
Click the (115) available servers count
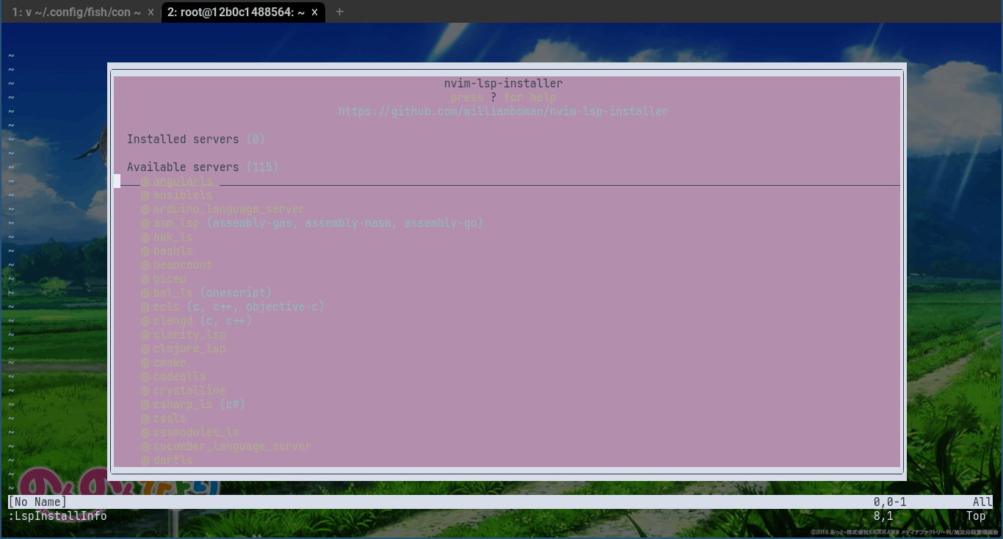pyautogui.click(x=262, y=167)
